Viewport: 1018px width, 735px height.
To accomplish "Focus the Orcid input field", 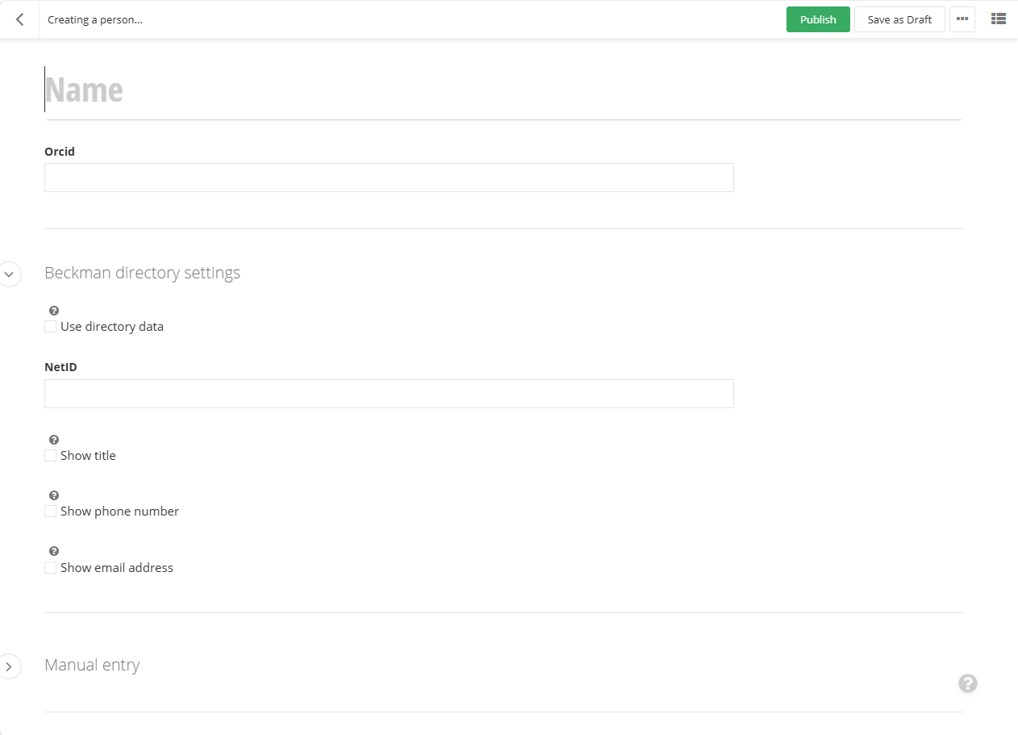I will pyautogui.click(x=389, y=177).
